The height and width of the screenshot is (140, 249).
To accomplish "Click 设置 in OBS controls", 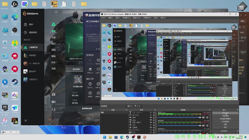I will tap(225, 124).
